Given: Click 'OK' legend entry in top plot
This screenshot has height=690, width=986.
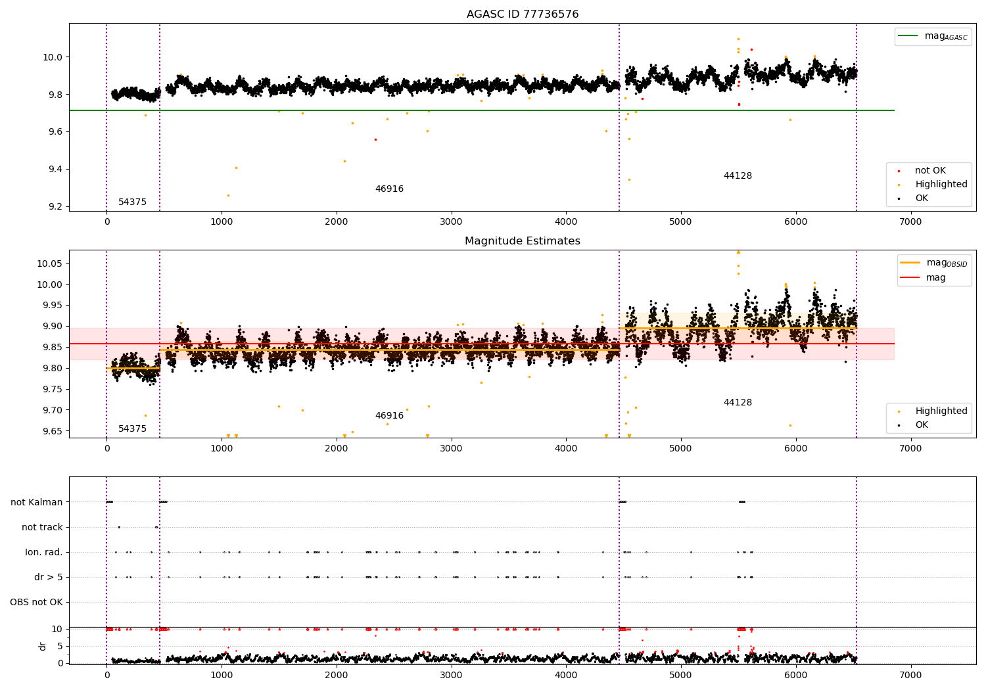Looking at the screenshot, I should tap(914, 198).
